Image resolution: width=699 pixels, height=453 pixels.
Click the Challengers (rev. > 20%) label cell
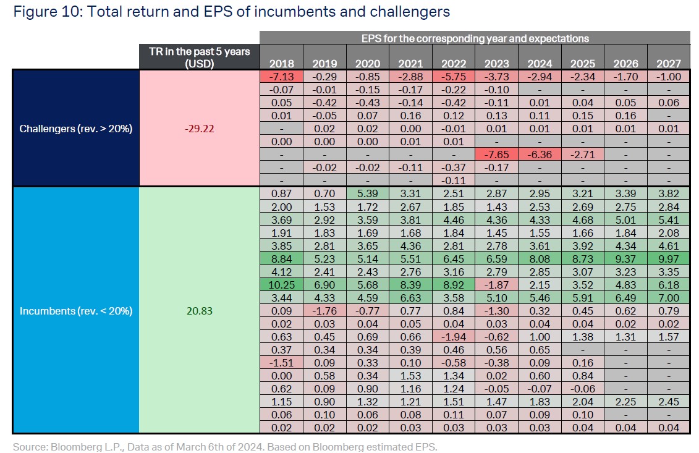[76, 129]
